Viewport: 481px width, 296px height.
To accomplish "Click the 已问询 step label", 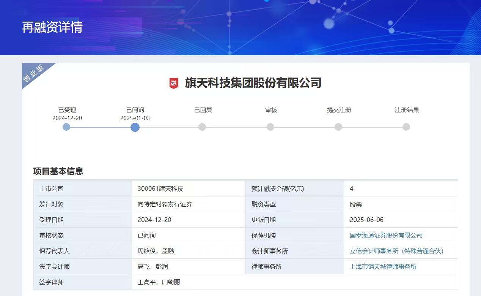I will (135, 110).
